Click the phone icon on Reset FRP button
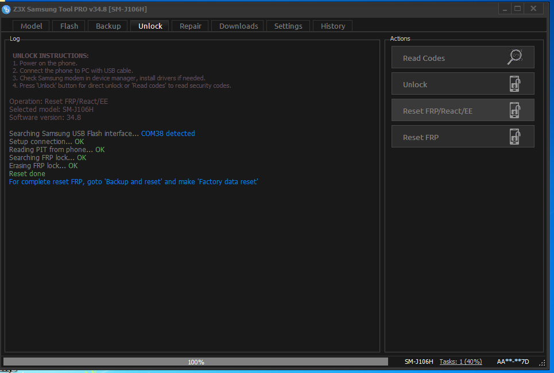Image resolution: width=554 pixels, height=373 pixels. pyautogui.click(x=515, y=137)
